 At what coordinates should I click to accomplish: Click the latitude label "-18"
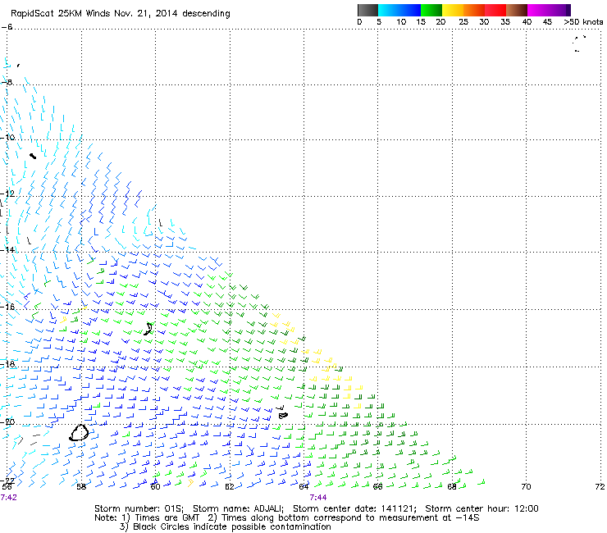click(x=7, y=364)
